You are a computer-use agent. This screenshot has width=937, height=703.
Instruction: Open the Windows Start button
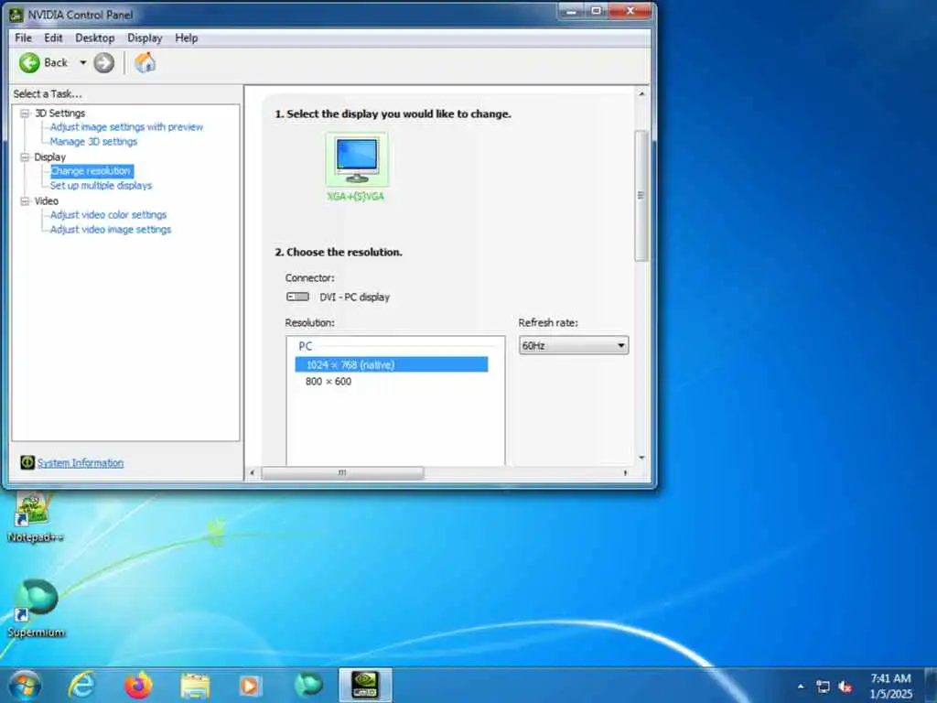(x=25, y=685)
